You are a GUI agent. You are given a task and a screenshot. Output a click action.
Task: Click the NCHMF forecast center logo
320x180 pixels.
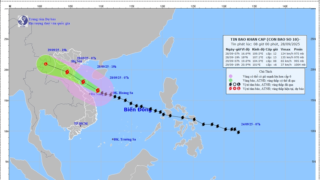pos(23,21)
